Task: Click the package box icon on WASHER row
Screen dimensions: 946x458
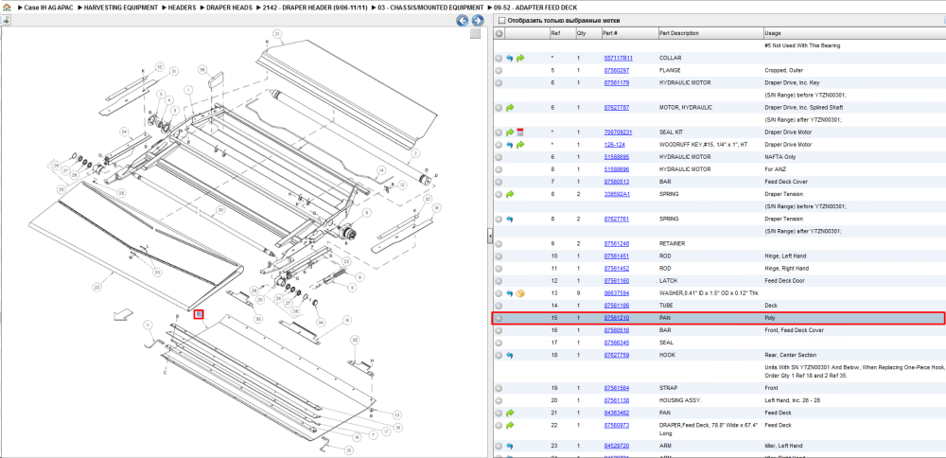Action: point(520,293)
